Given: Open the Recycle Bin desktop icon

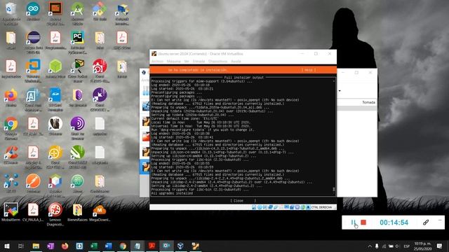Looking at the screenshot, I should tap(11, 13).
